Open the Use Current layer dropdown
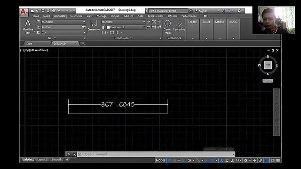Image resolution: width=301 pixels, height=169 pixels. click(126, 27)
